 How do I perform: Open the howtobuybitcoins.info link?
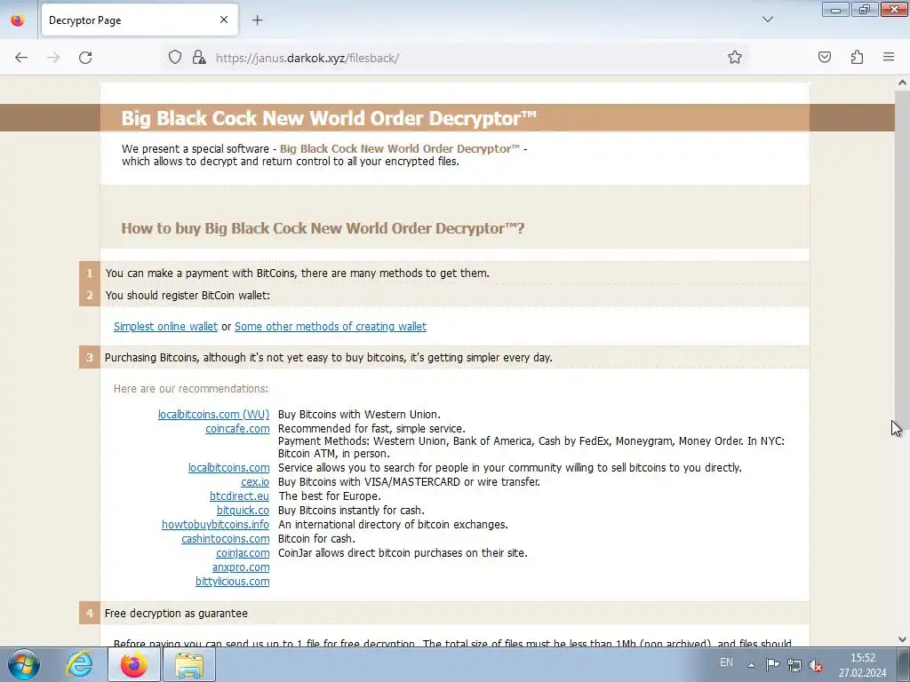click(215, 525)
